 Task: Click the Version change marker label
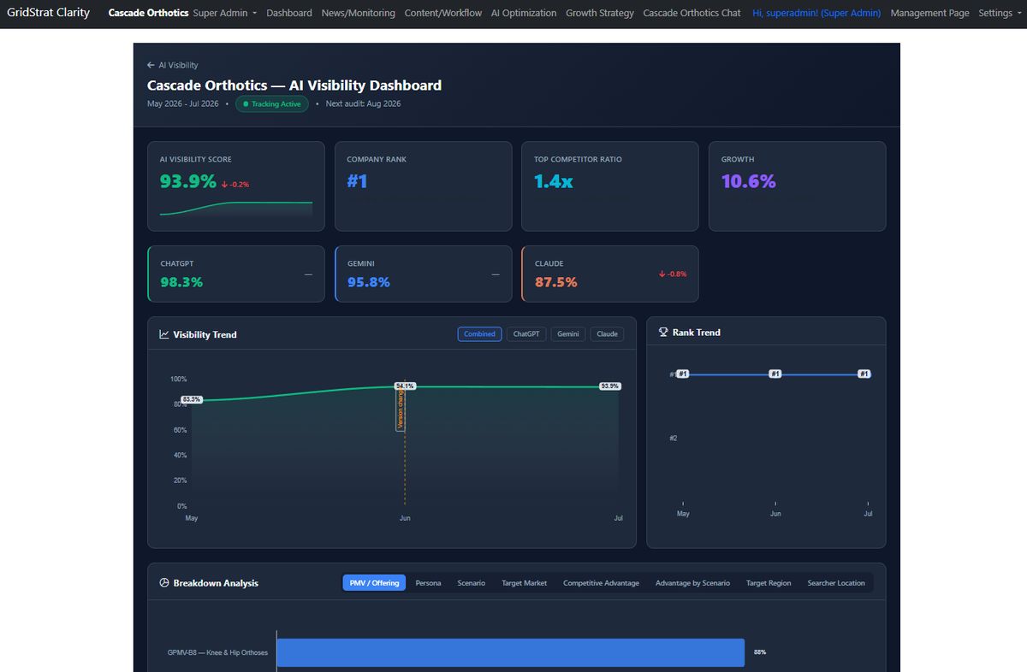pyautogui.click(x=401, y=411)
